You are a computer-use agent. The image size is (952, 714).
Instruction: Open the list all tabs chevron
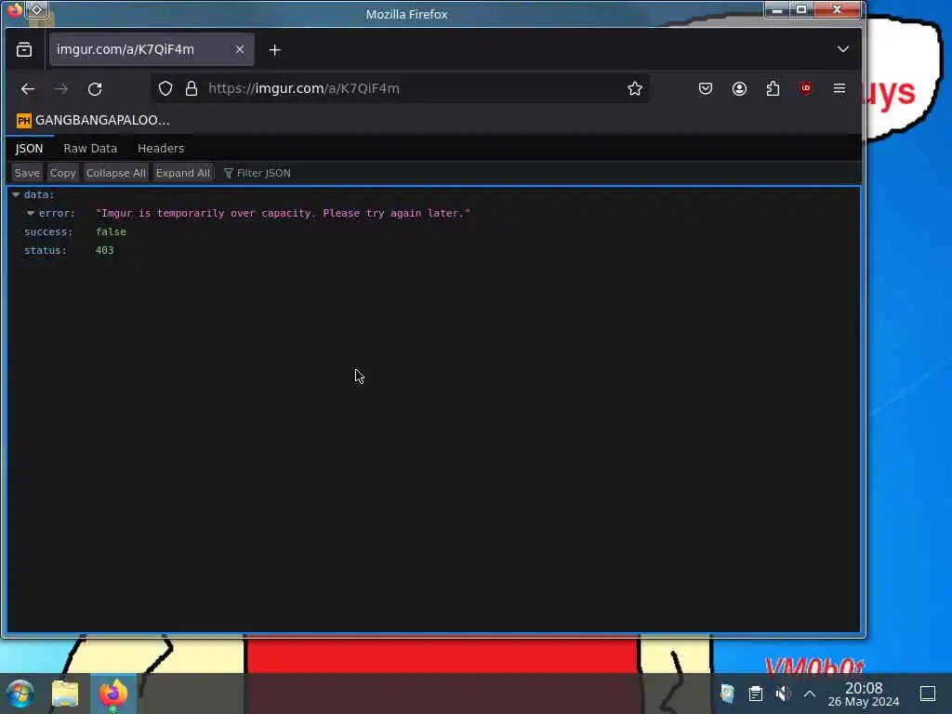(x=842, y=49)
